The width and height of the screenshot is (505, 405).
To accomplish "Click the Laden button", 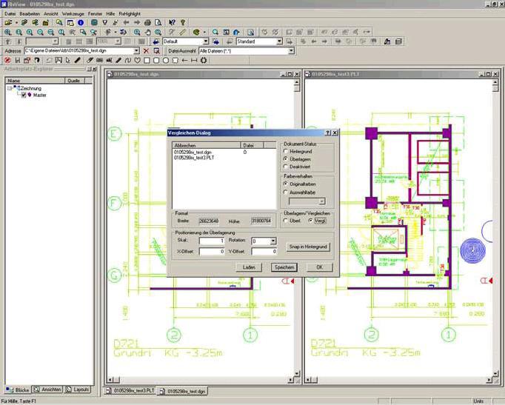I will (x=249, y=267).
